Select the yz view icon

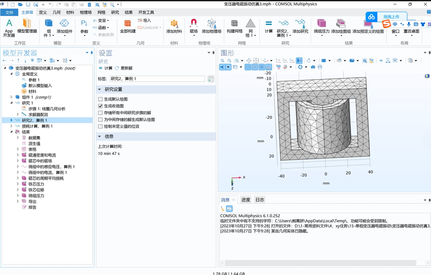[x=285, y=60]
